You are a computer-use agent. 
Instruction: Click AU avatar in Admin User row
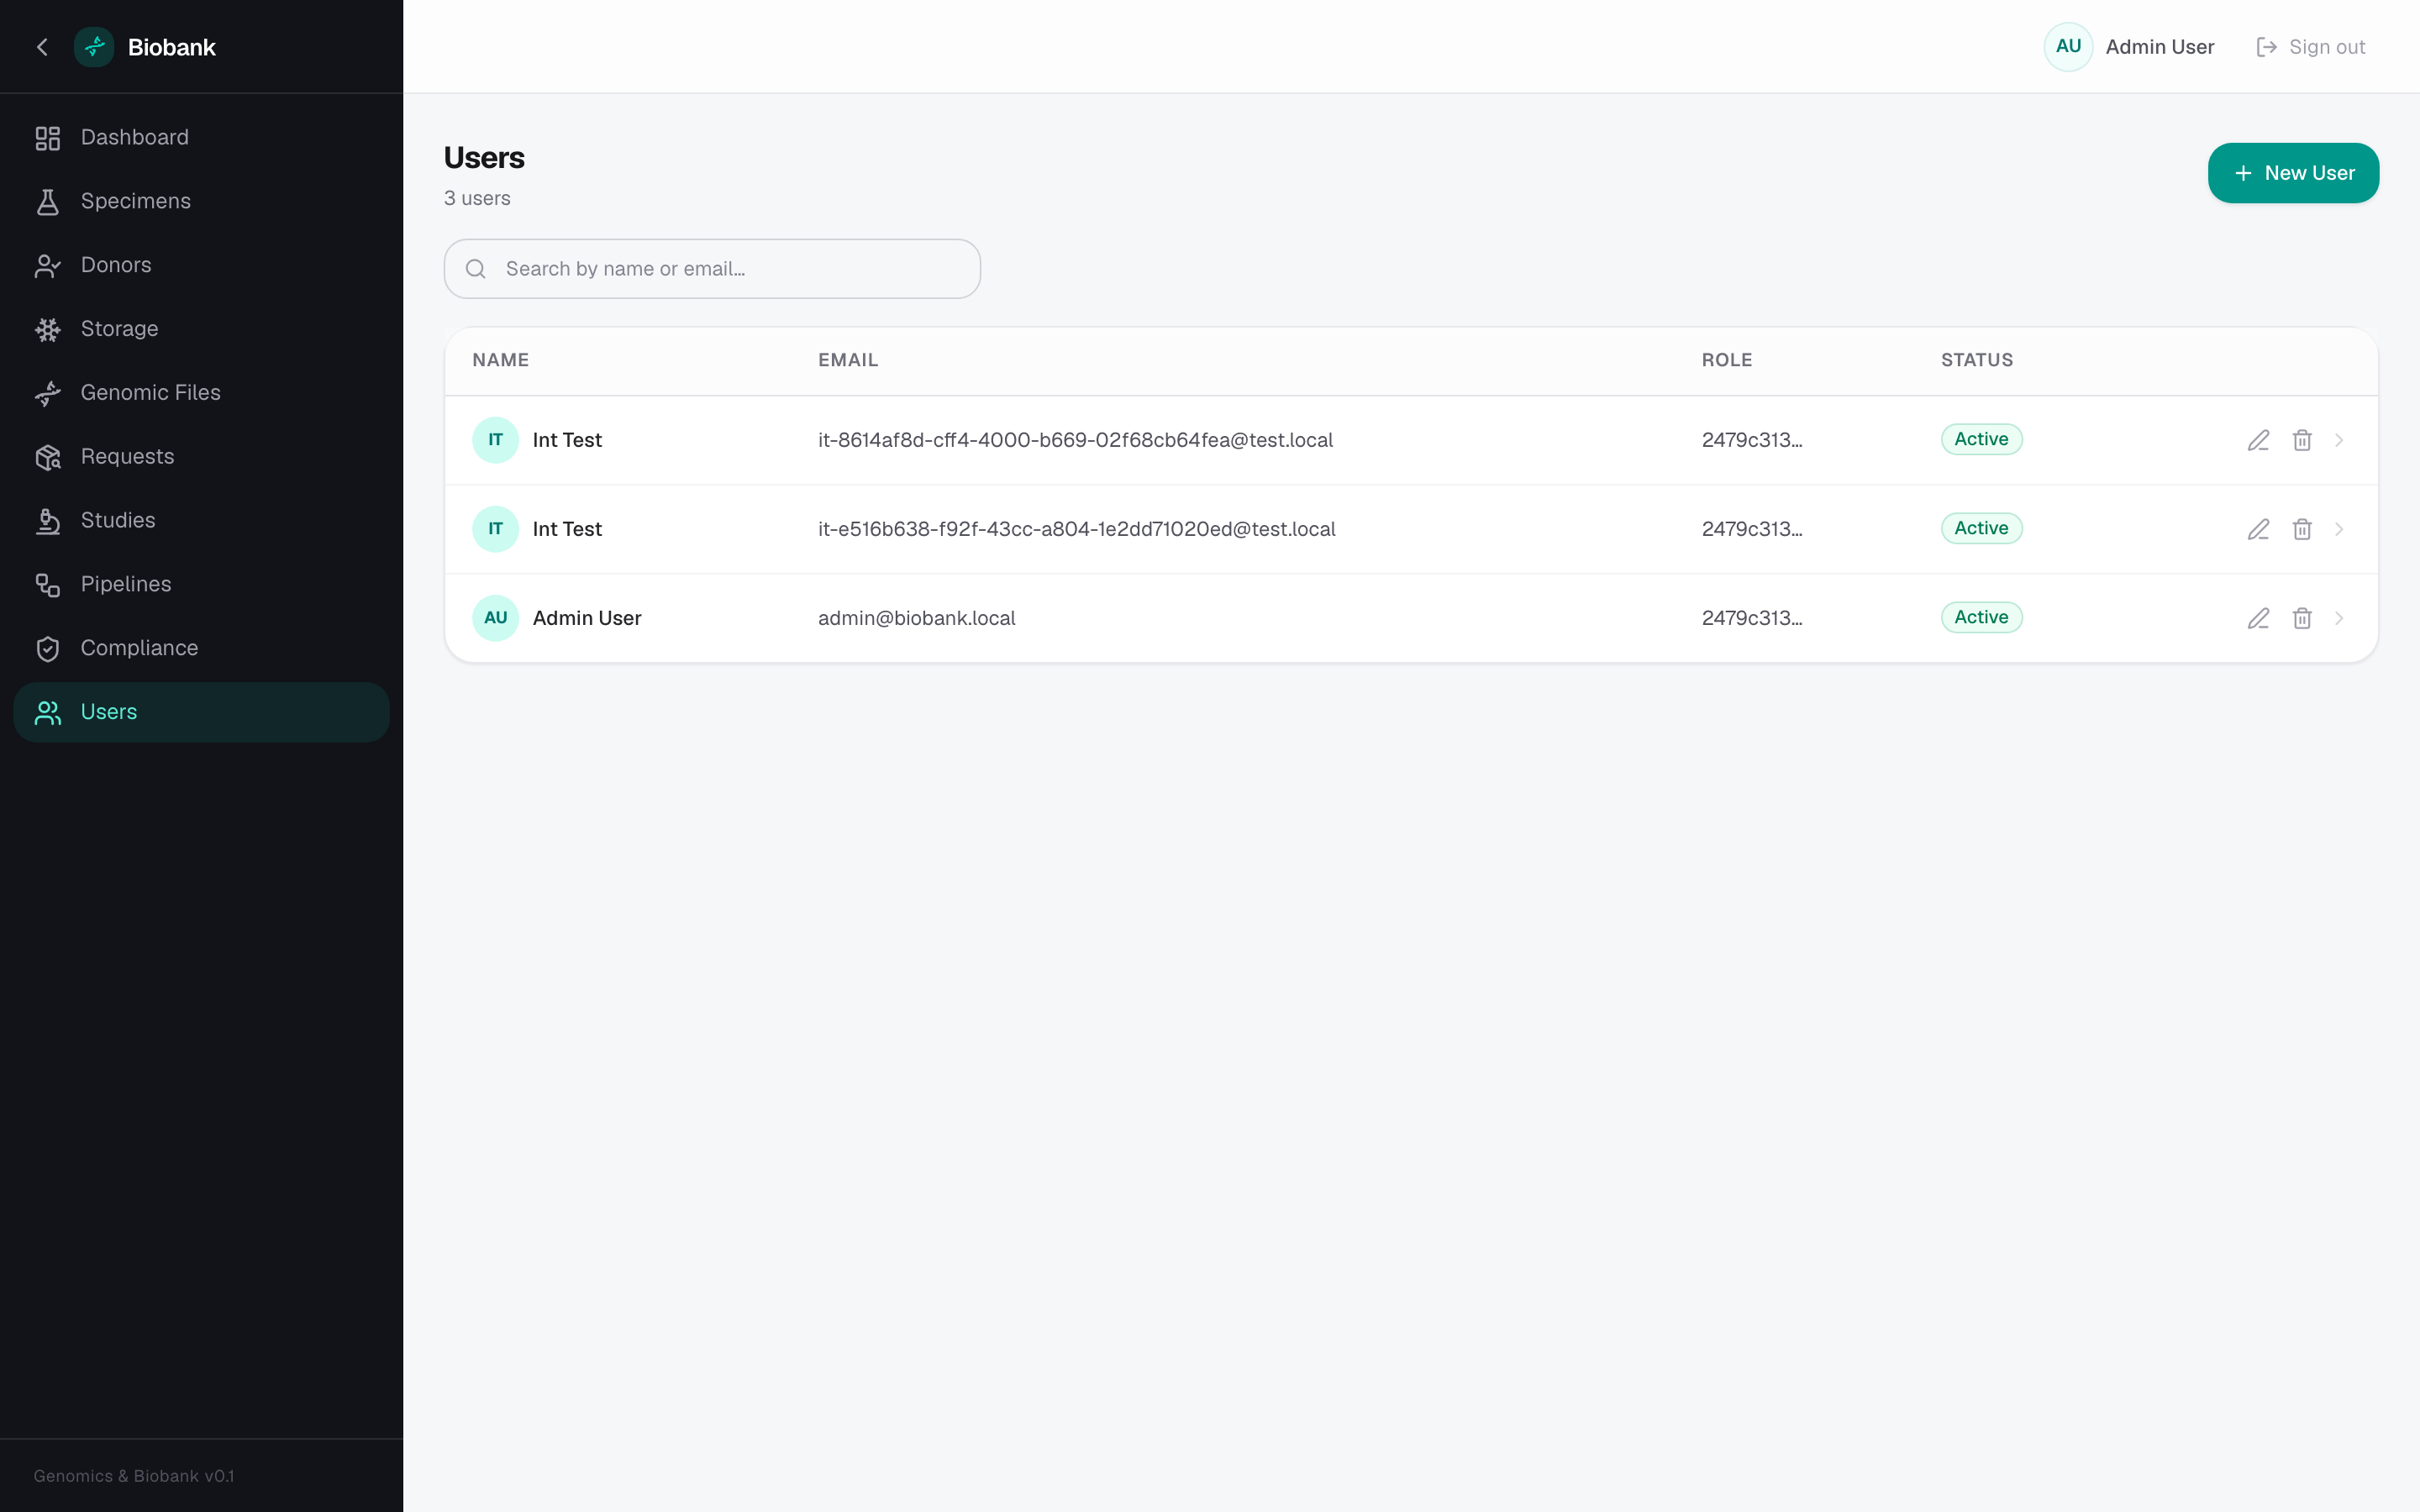(495, 618)
